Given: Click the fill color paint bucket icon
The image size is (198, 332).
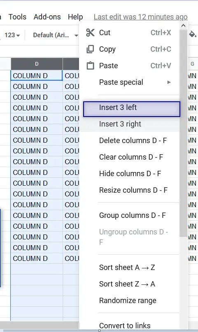Looking at the screenshot, I should click(x=193, y=34).
